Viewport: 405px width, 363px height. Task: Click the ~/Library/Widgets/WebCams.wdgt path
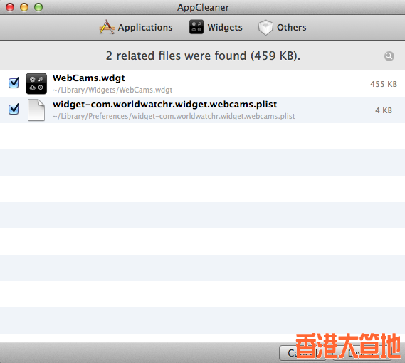tap(112, 90)
